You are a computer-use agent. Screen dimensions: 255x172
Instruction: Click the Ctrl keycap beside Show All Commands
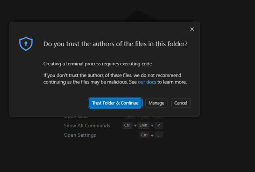click(x=127, y=126)
